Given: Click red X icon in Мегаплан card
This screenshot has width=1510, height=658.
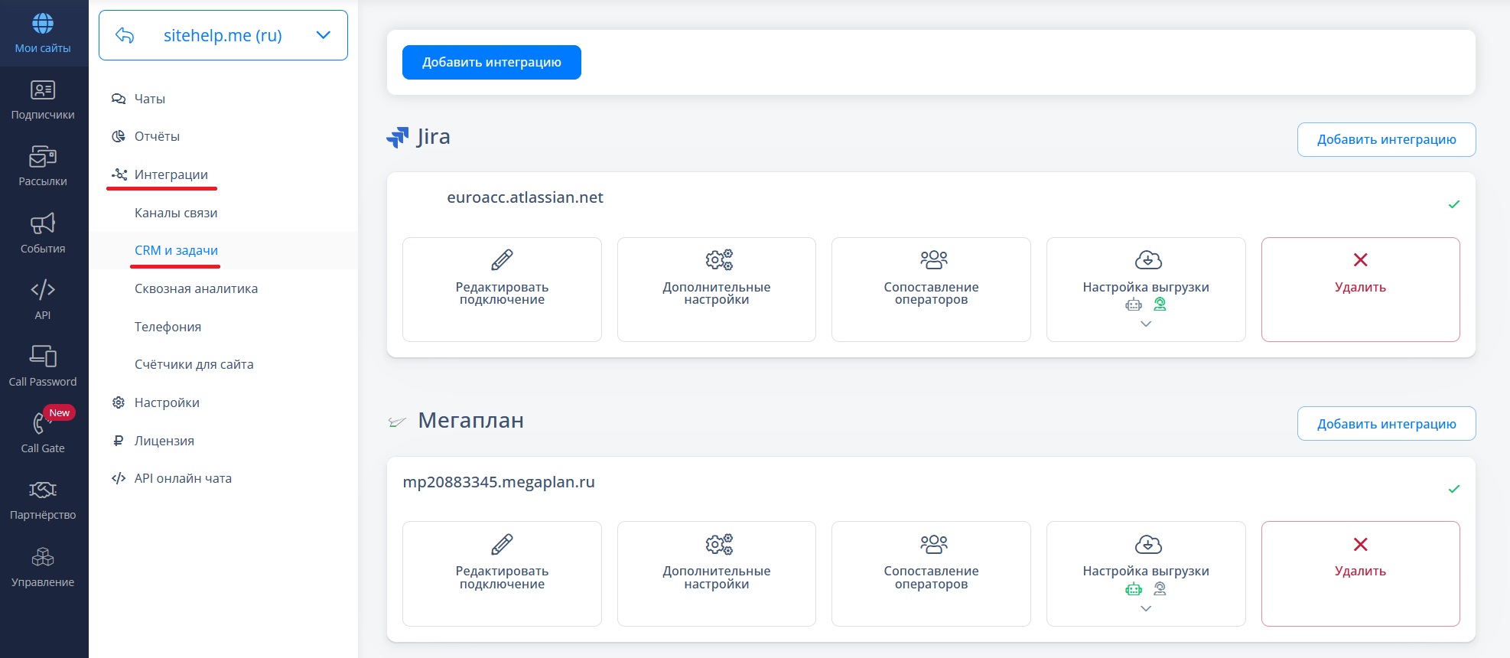Looking at the screenshot, I should point(1360,545).
